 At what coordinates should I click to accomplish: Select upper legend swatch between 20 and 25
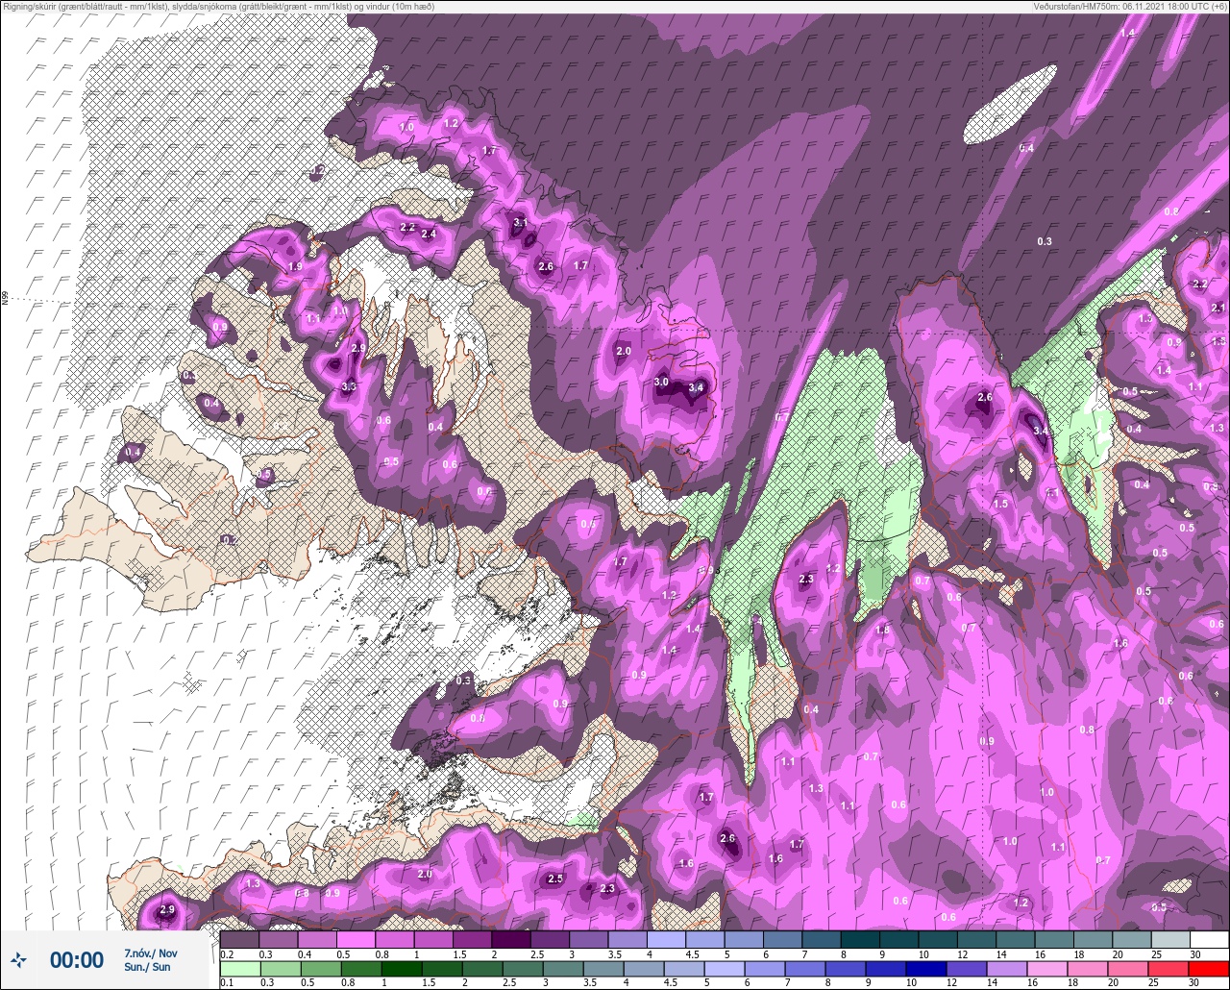[x=1132, y=939]
